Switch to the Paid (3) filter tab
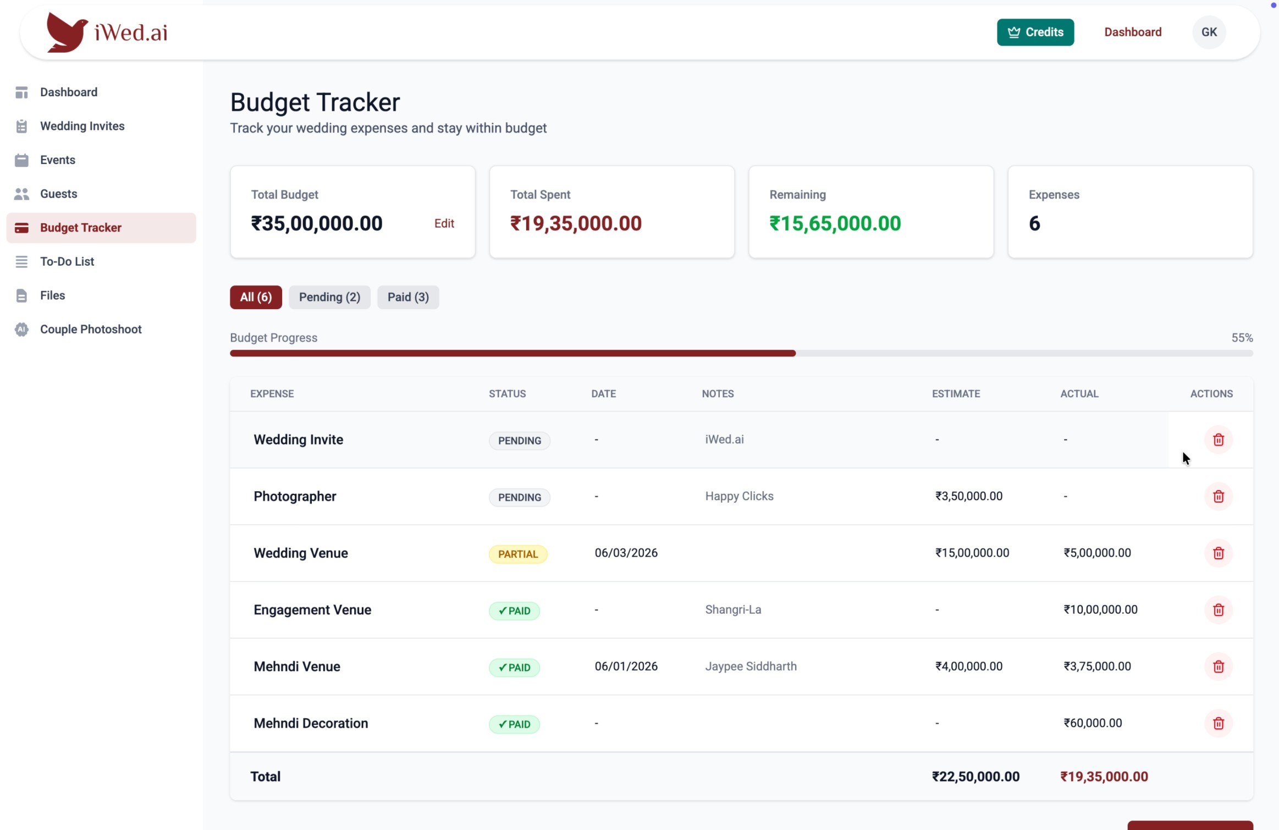The height and width of the screenshot is (830, 1279). coord(407,297)
